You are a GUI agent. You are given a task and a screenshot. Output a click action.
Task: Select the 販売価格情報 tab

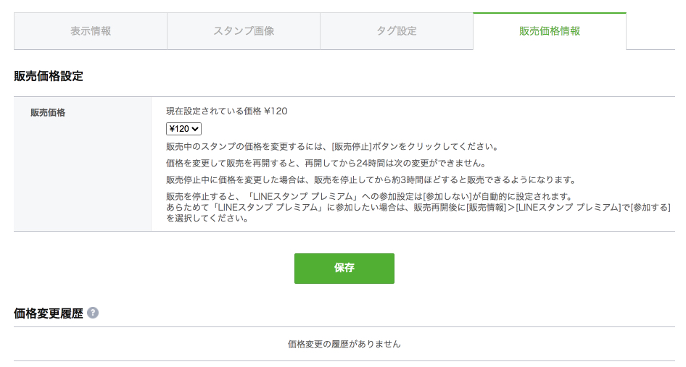pos(550,31)
